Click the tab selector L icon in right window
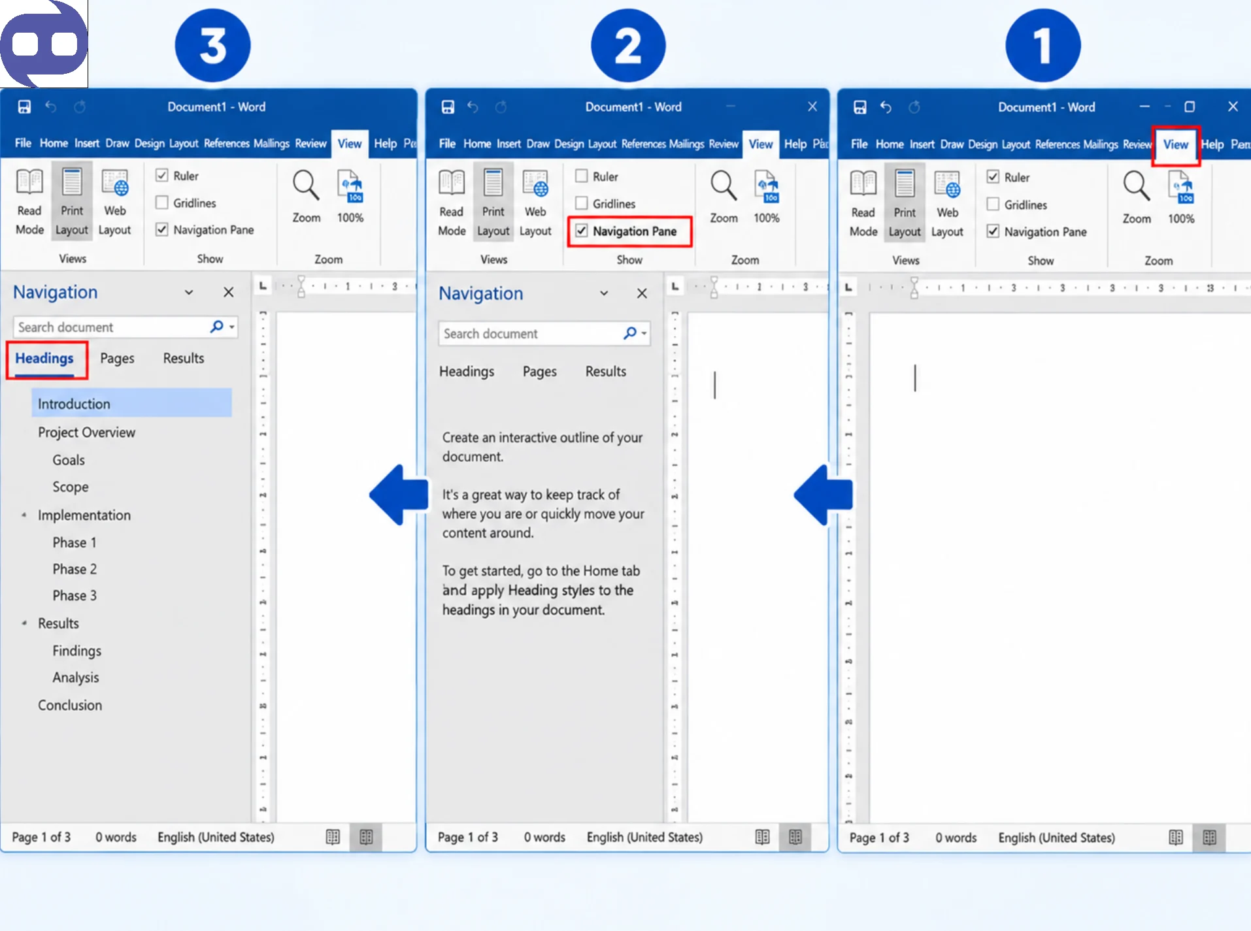This screenshot has height=931, width=1251. pos(848,287)
